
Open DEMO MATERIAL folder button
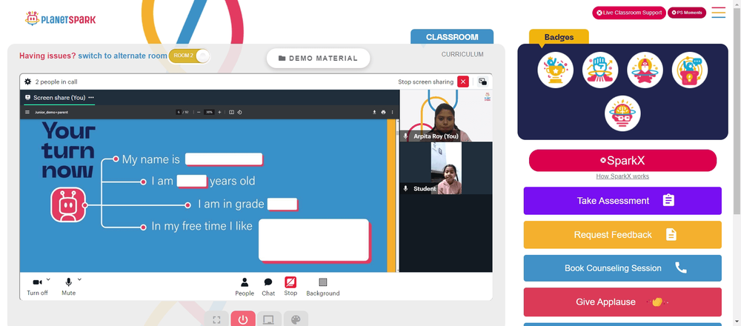coord(318,58)
